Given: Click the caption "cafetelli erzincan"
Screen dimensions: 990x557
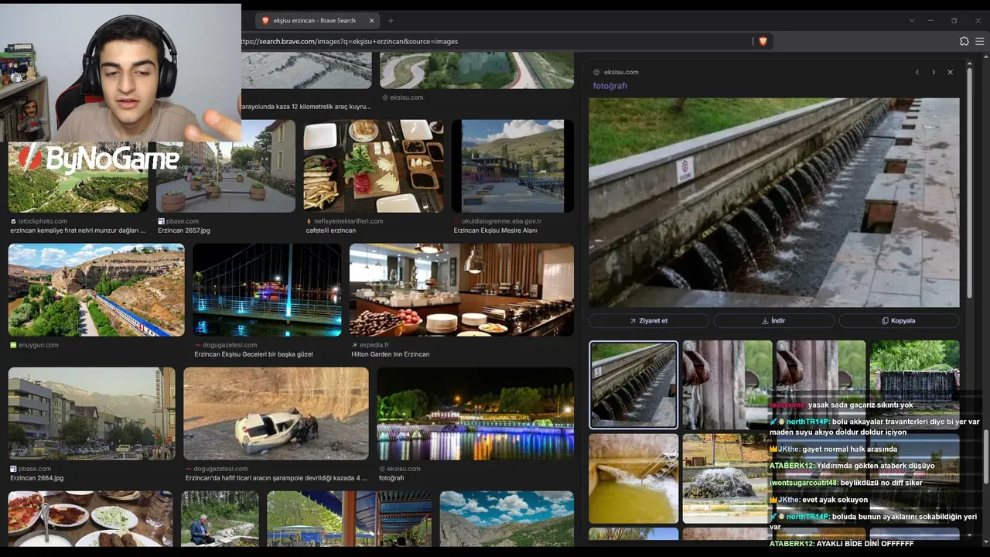Looking at the screenshot, I should pyautogui.click(x=331, y=231).
